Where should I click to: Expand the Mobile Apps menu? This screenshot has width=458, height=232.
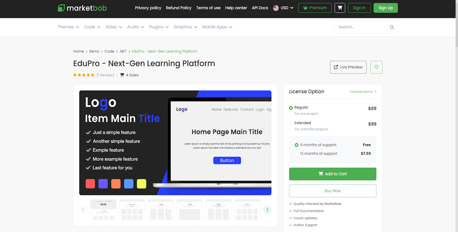[217, 27]
